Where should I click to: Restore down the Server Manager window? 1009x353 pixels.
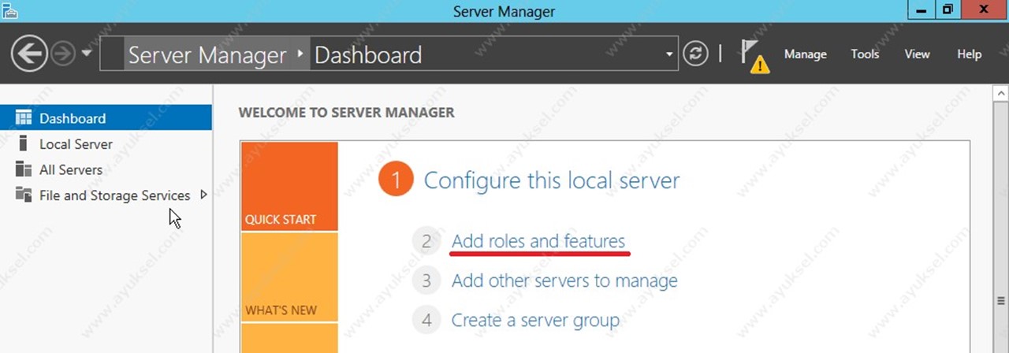pos(948,10)
